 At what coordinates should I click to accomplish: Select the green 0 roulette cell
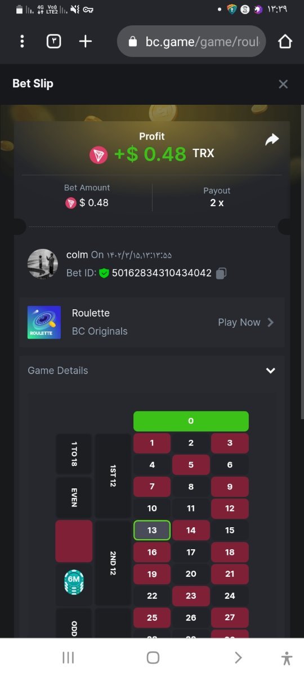pyautogui.click(x=191, y=421)
